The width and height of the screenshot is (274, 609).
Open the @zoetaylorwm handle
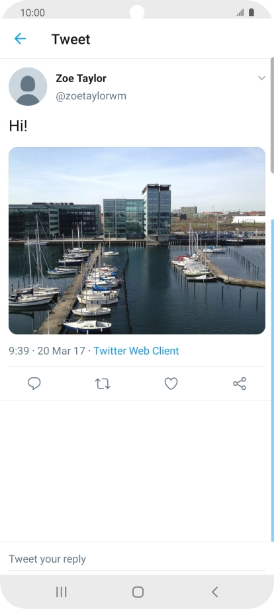coord(91,96)
